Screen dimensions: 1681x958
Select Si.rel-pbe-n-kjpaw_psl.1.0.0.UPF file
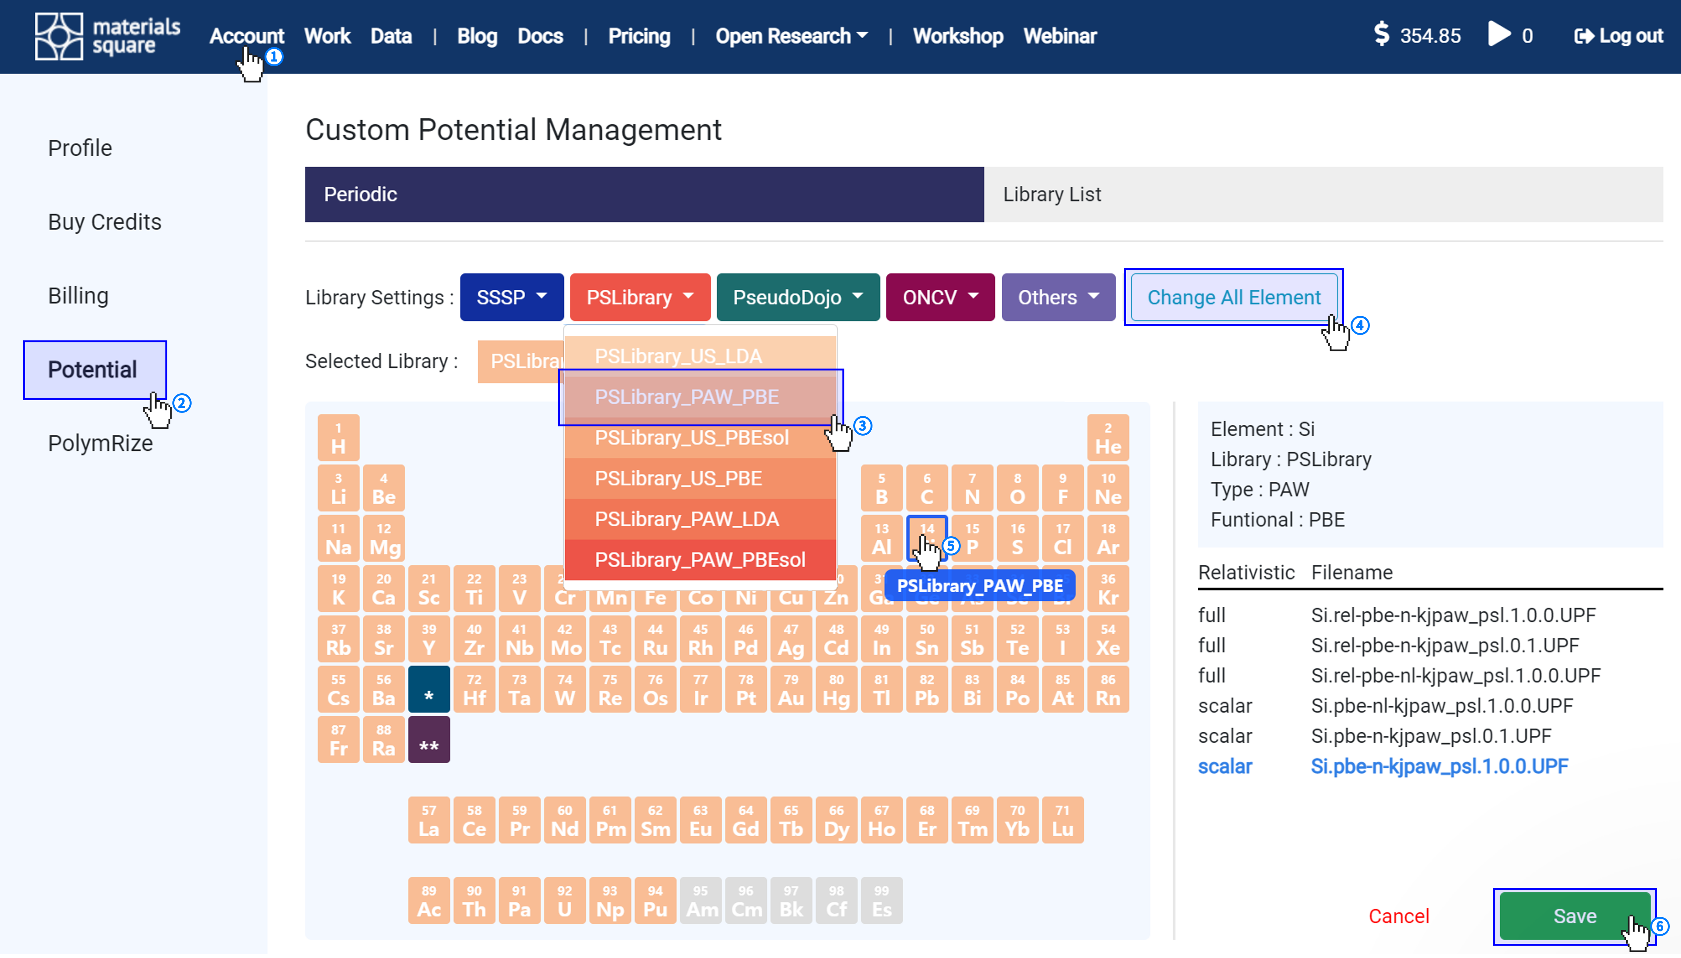click(x=1453, y=615)
